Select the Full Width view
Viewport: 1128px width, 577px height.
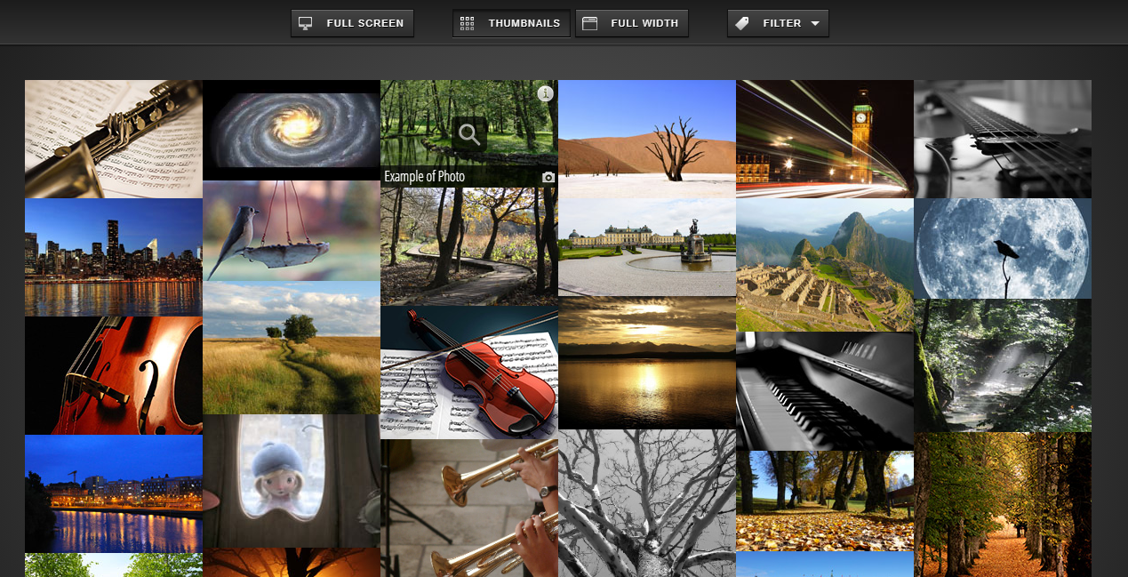(632, 23)
